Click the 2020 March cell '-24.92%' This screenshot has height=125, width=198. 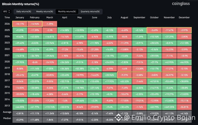(x=49, y=62)
